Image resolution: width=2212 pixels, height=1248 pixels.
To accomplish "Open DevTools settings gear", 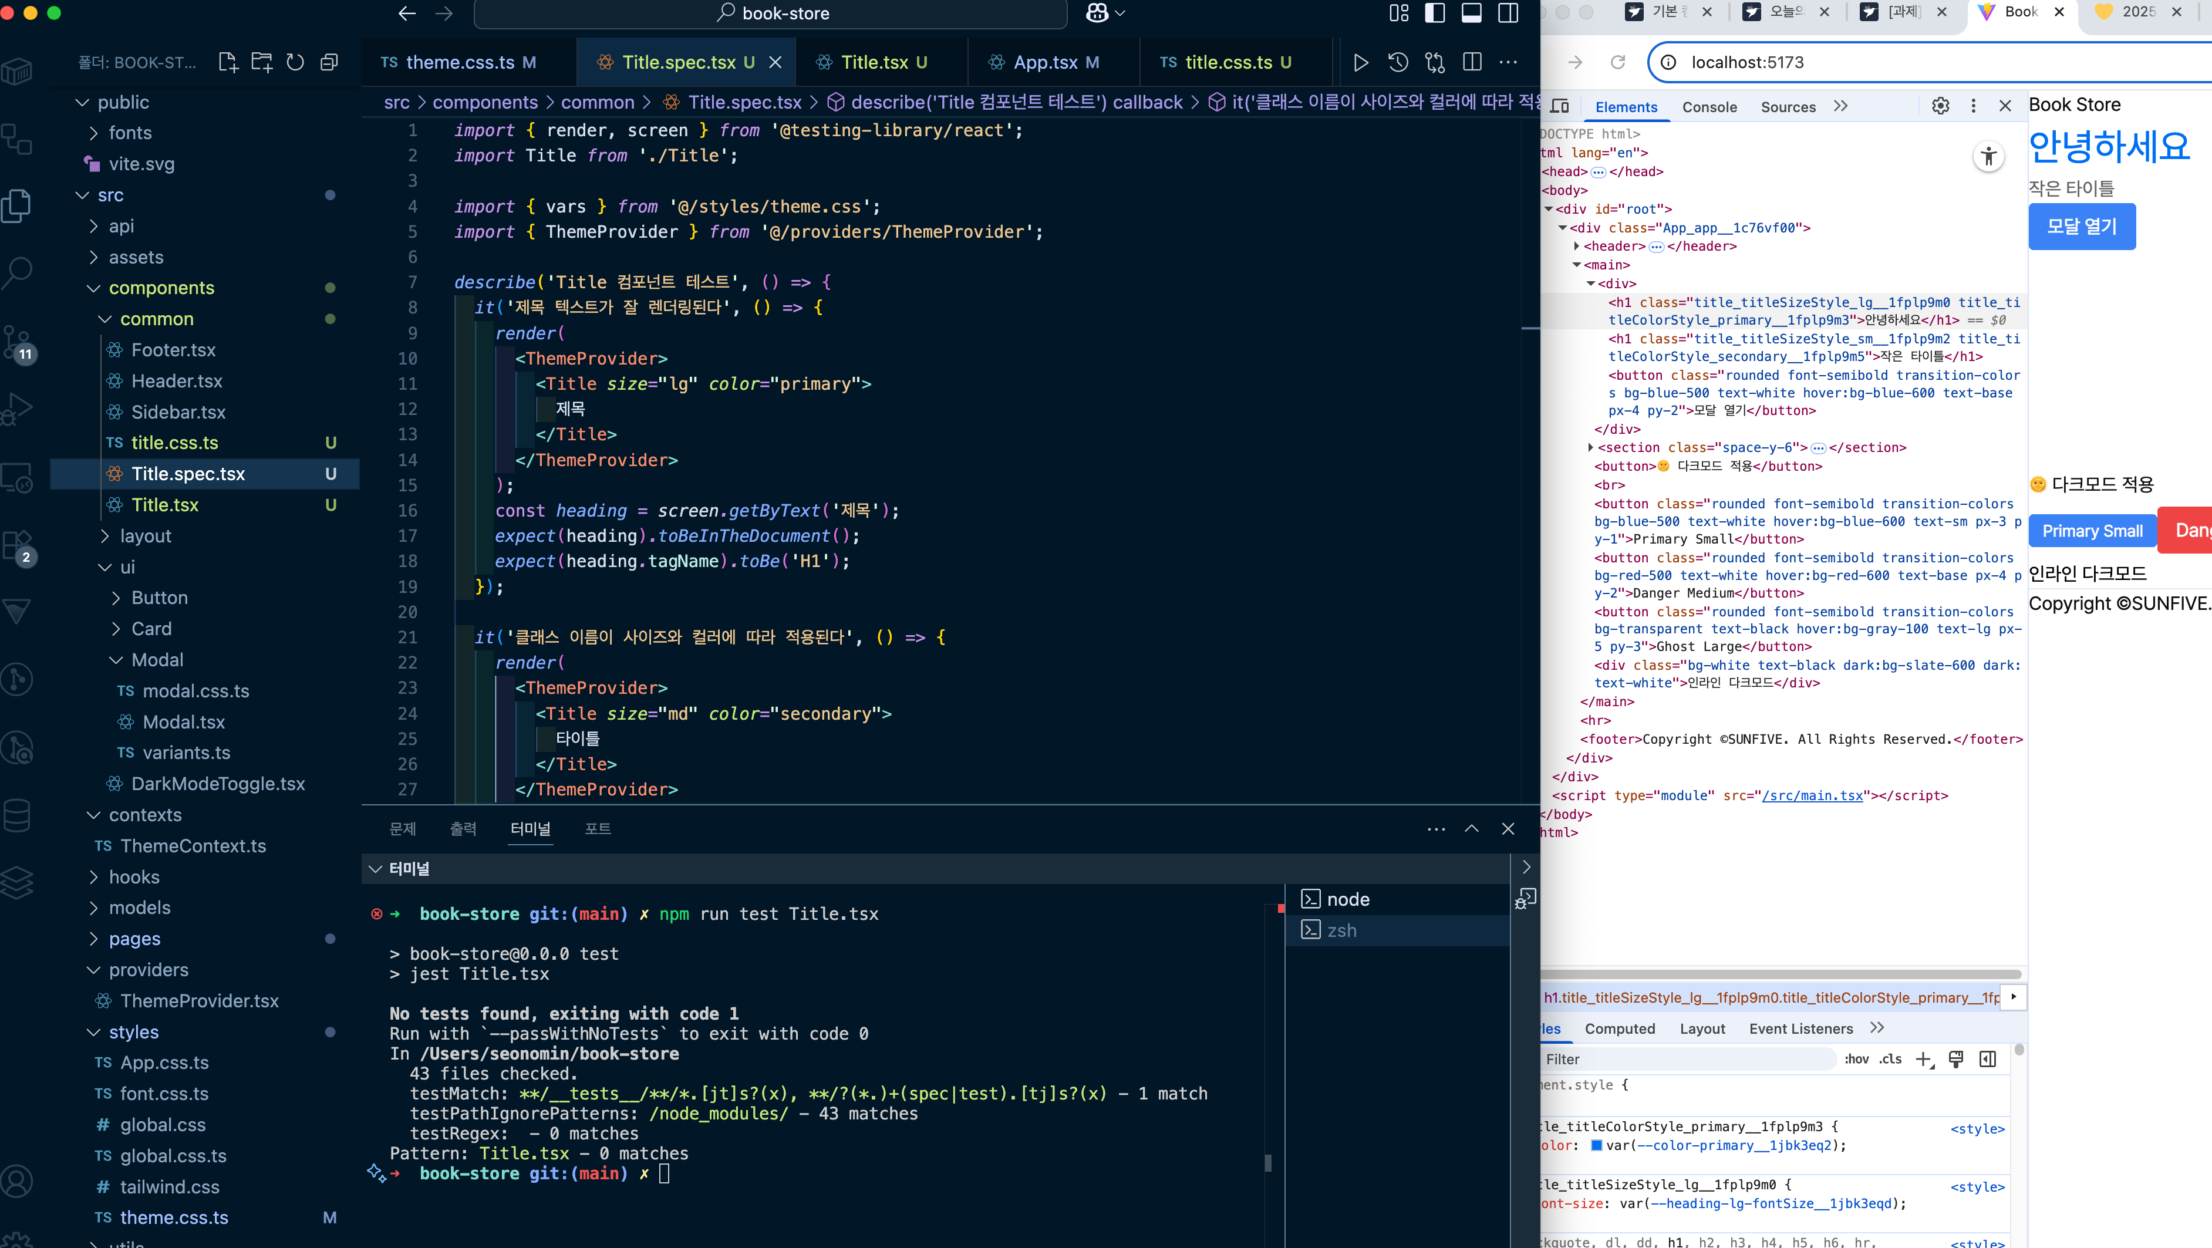I will tap(1941, 106).
